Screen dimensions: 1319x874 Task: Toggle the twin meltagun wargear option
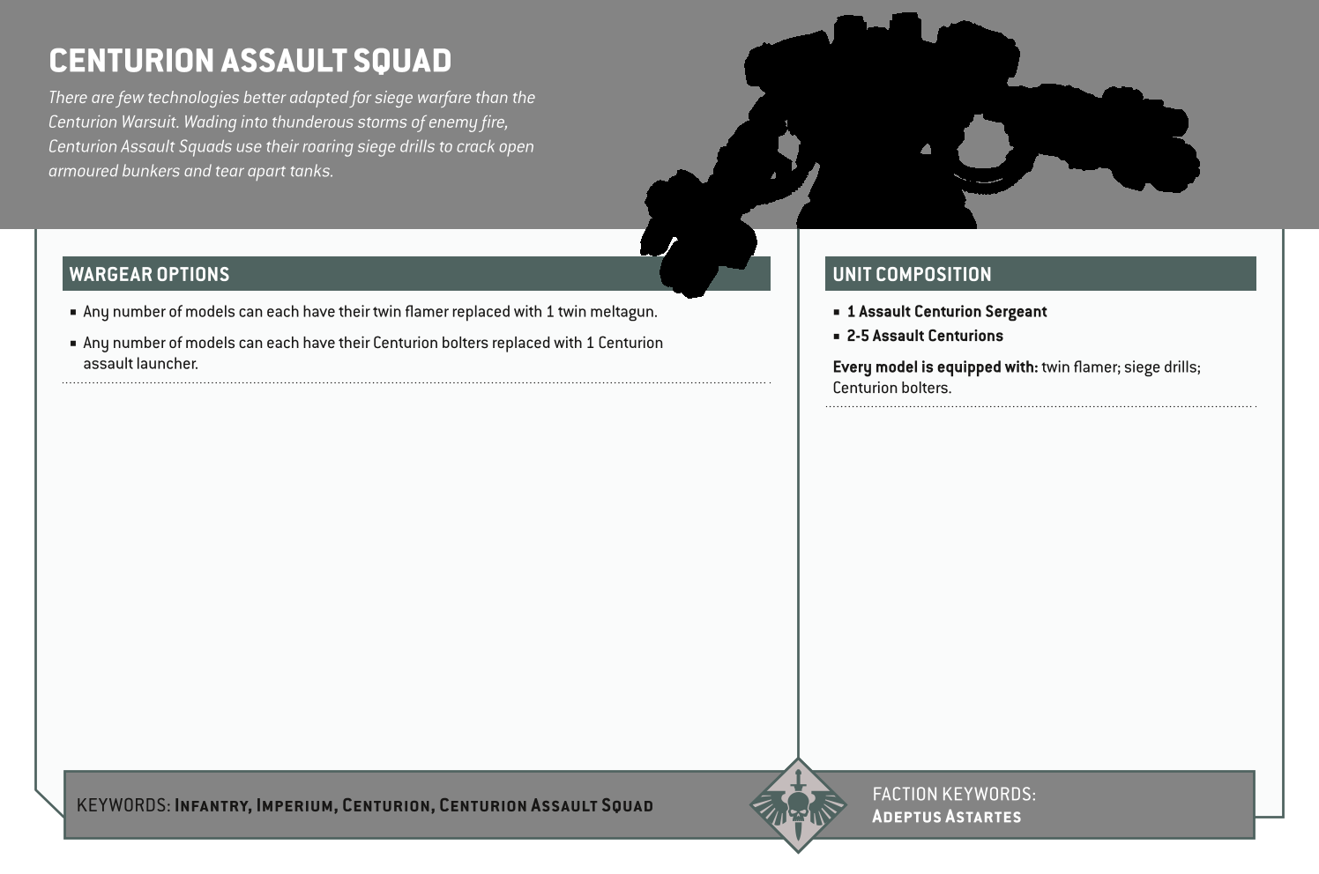(x=370, y=311)
